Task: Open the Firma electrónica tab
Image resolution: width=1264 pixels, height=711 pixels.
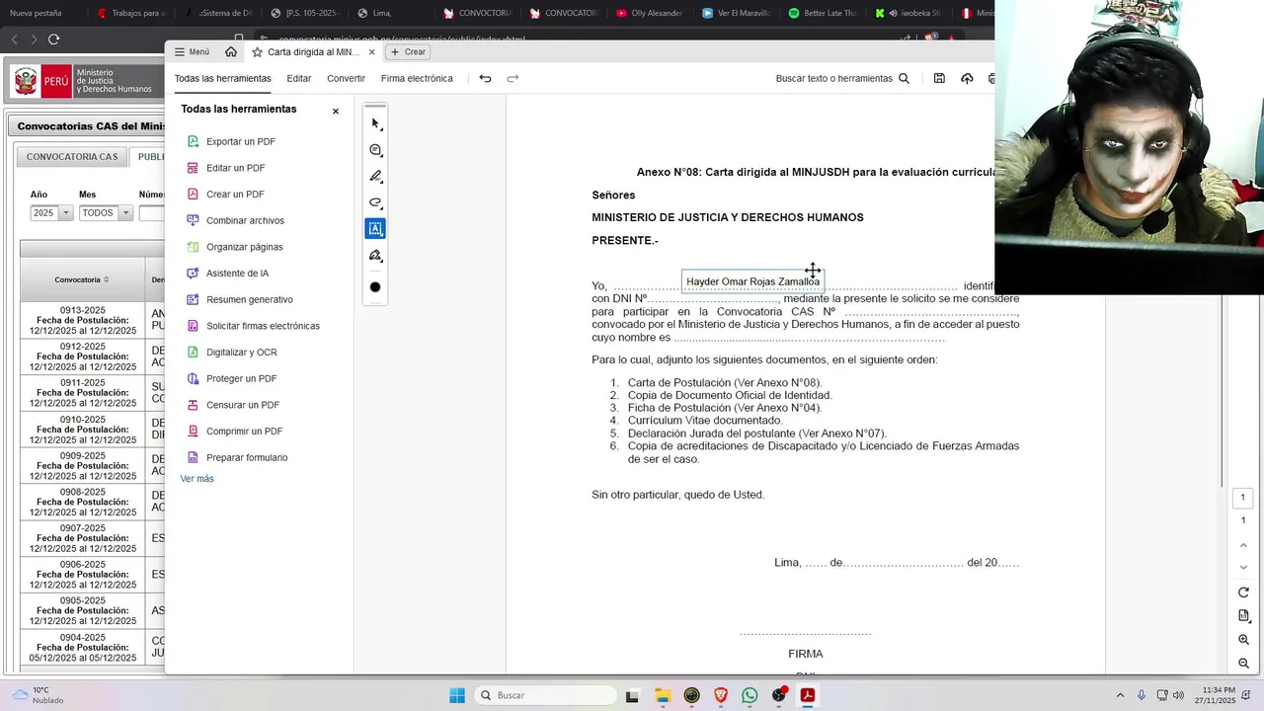Action: pos(417,78)
